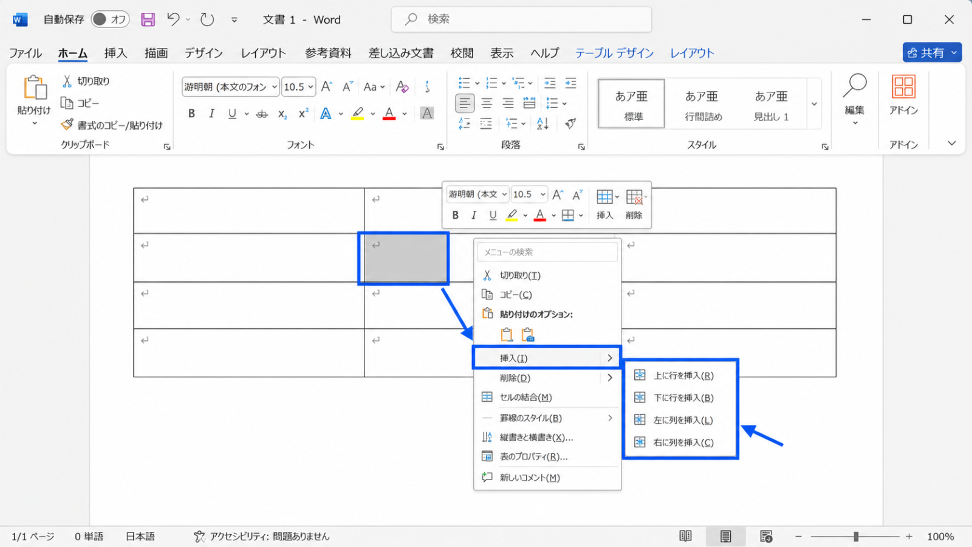
Task: Open the ribbon font size dropdown
Action: pos(310,87)
